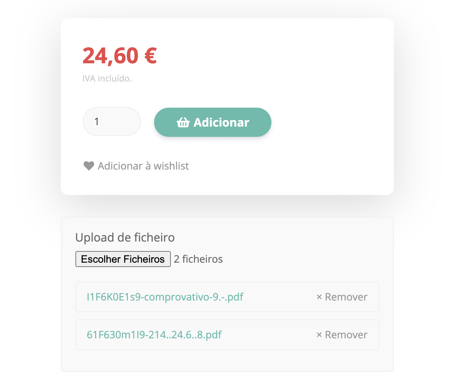The image size is (455, 390).
Task: Click Adicionar à wishlist
Action: [143, 166]
